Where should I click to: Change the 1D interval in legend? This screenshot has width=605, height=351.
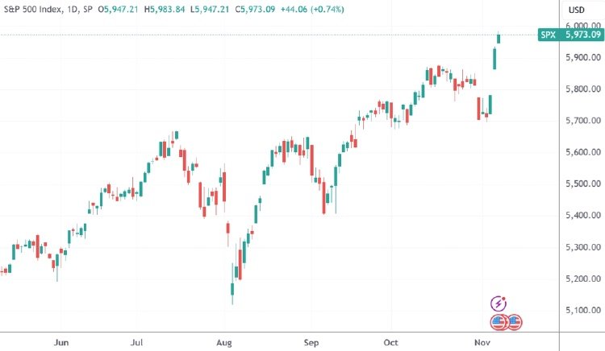pyautogui.click(x=73, y=9)
